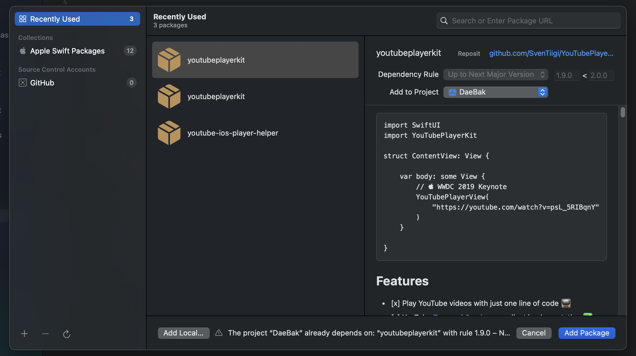Click the Recently Used grid icon
The width and height of the screenshot is (636, 356).
pos(23,19)
